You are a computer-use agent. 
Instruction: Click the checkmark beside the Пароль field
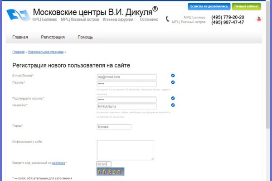(173, 82)
